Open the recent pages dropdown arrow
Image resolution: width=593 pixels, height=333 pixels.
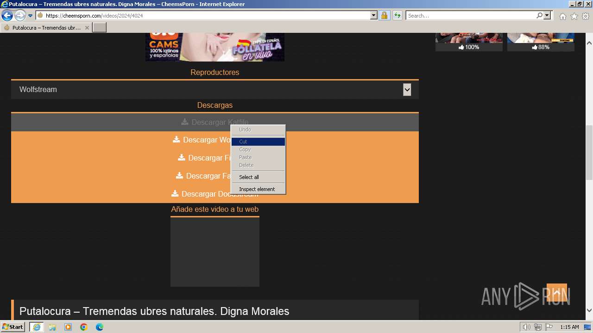30,16
